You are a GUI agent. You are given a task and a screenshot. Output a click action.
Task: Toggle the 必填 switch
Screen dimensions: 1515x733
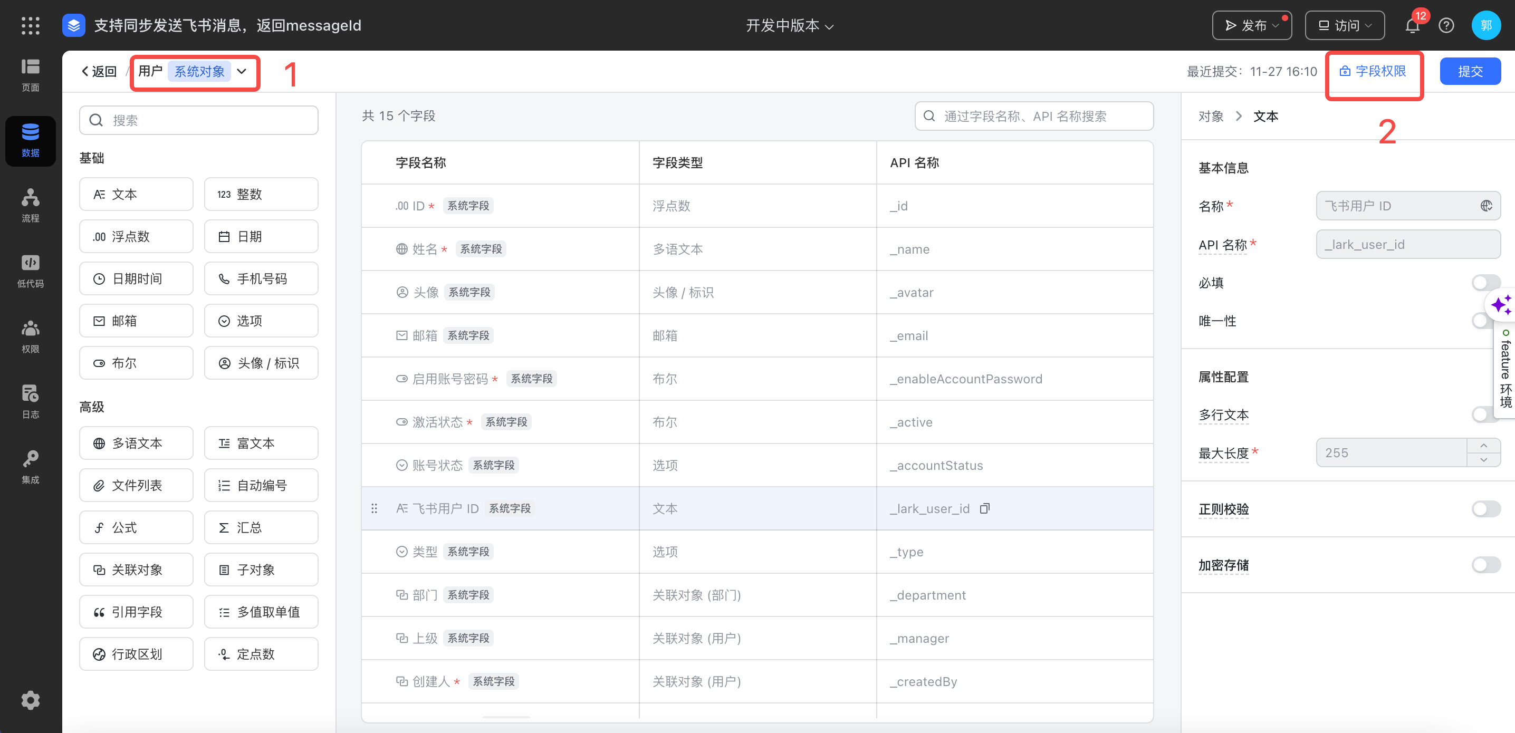pos(1485,283)
